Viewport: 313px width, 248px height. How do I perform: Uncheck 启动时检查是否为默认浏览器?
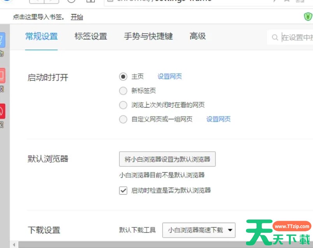point(123,190)
